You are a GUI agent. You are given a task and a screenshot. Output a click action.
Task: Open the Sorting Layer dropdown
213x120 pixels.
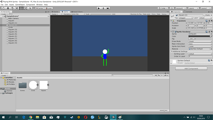tap(200, 54)
